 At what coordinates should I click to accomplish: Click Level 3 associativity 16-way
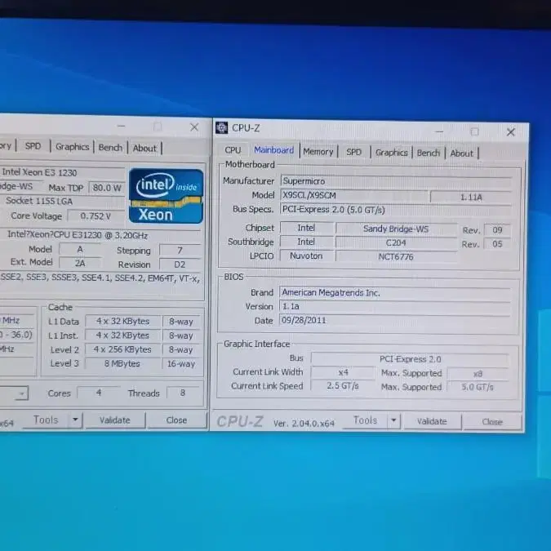[181, 364]
